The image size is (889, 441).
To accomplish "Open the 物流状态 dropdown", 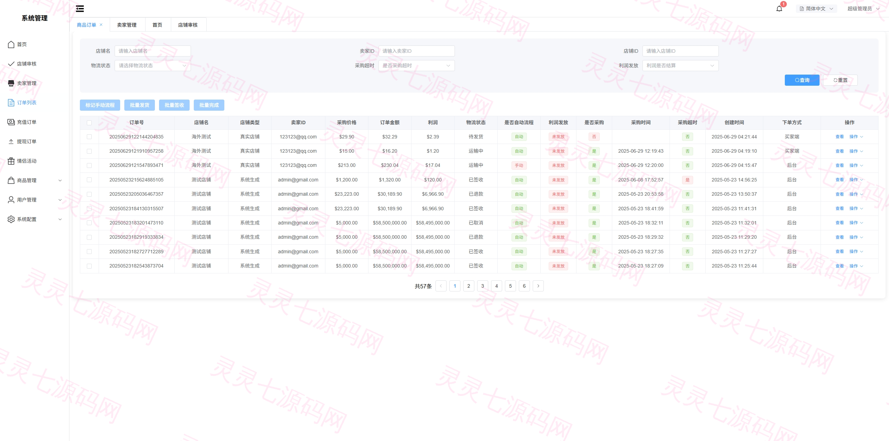I will (153, 66).
